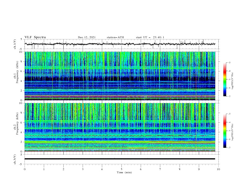Click the ch.2 log(PSD) color scale caption
The image size is (246, 190).
point(233,132)
